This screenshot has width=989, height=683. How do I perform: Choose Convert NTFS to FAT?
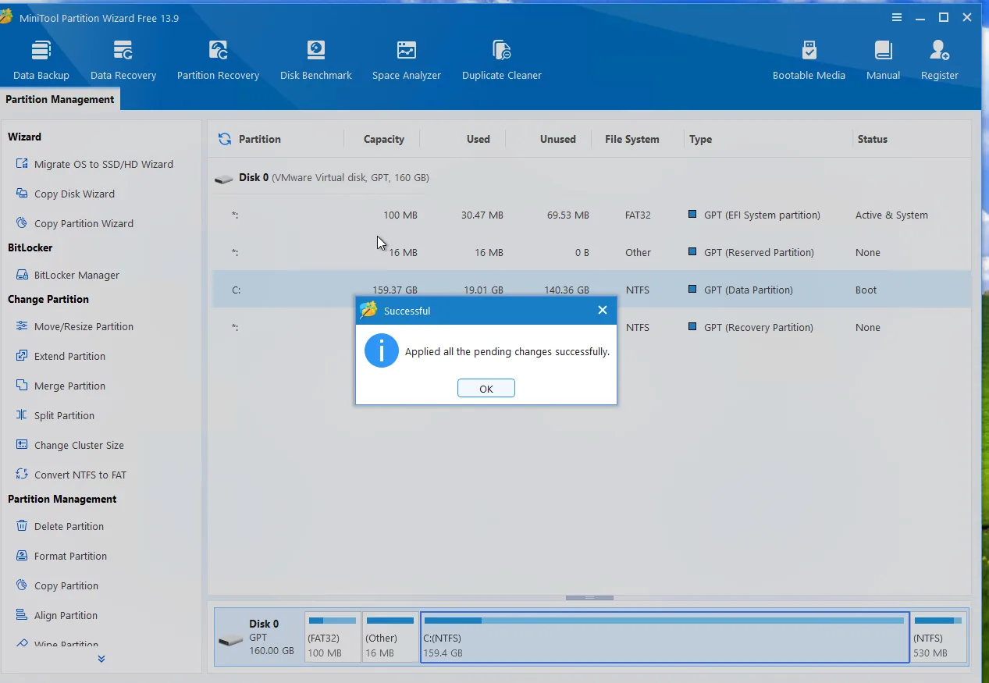tap(71, 475)
